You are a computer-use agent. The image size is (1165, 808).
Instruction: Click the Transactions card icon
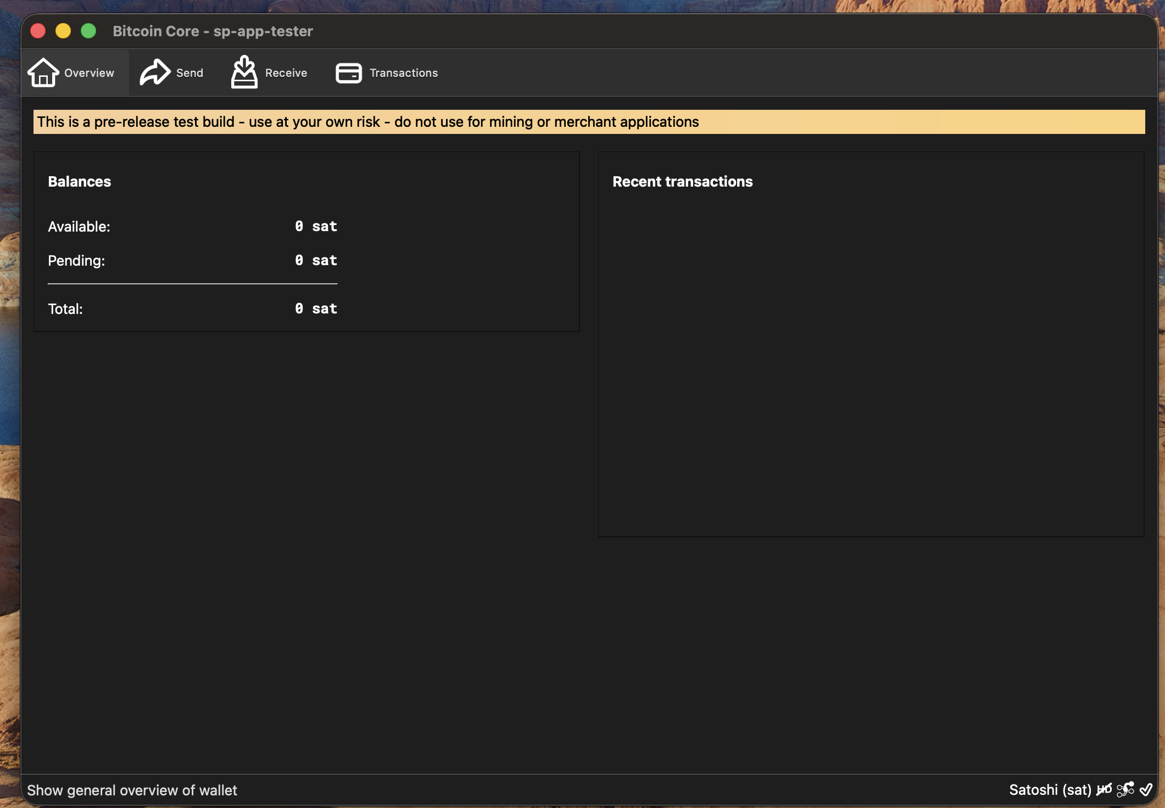point(349,73)
